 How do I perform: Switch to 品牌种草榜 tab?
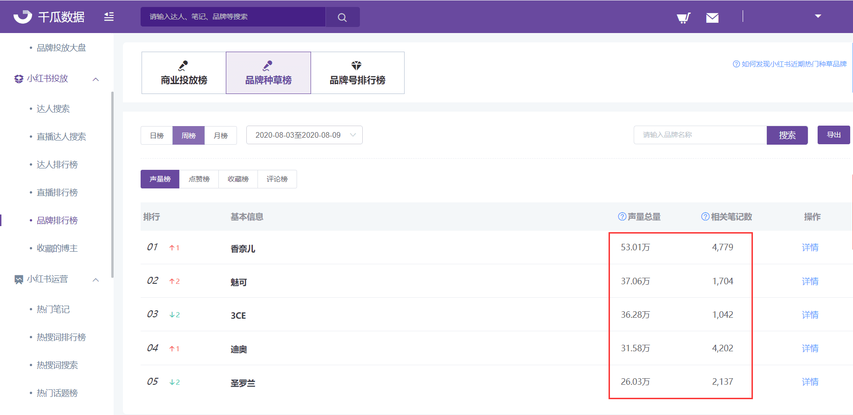click(x=268, y=73)
